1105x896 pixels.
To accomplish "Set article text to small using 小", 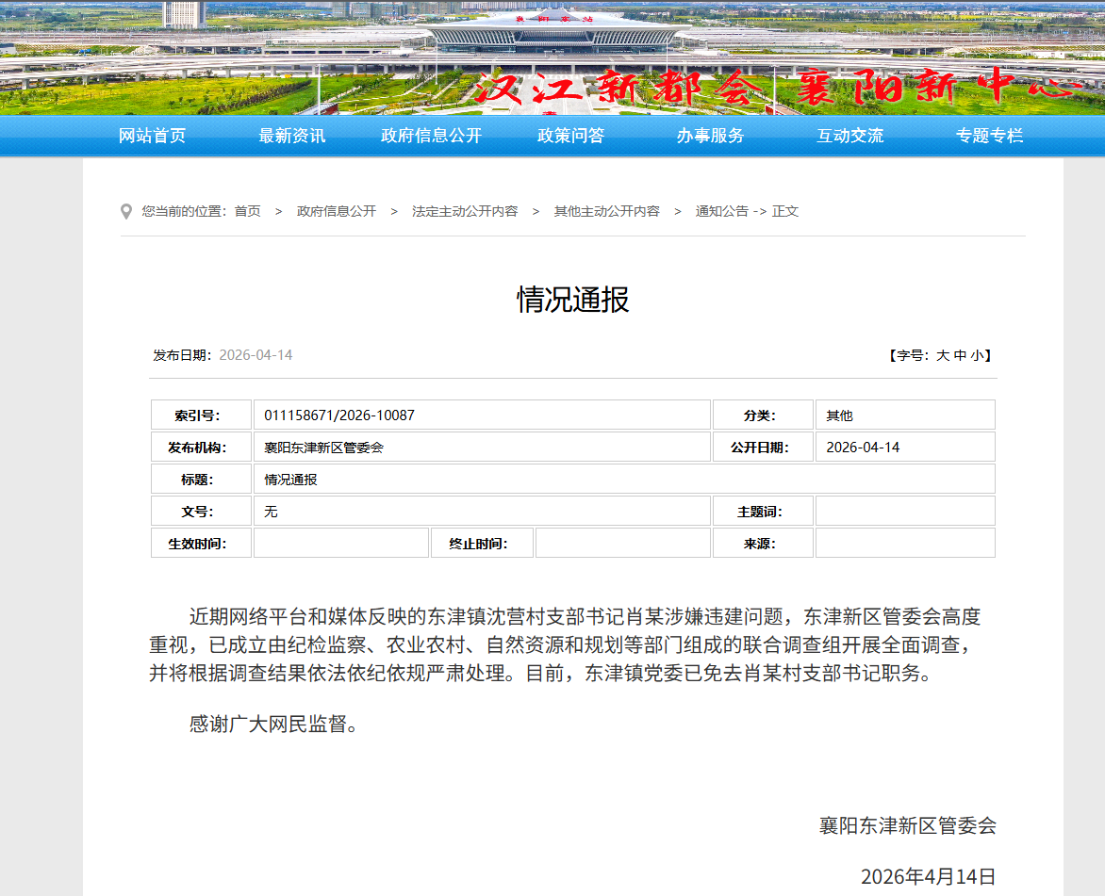I will click(979, 354).
